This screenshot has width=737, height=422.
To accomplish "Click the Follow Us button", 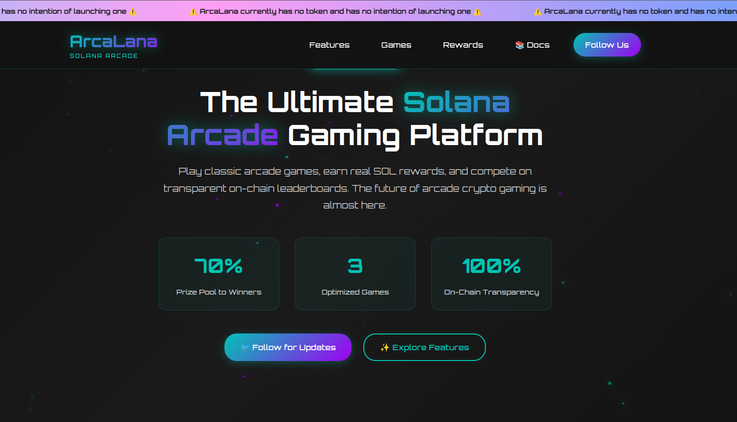I will (x=607, y=45).
